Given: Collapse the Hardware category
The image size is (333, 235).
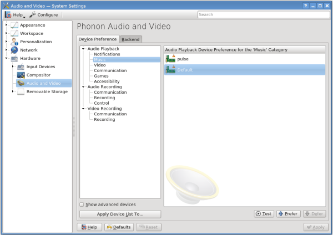Looking at the screenshot, I should tap(6, 58).
